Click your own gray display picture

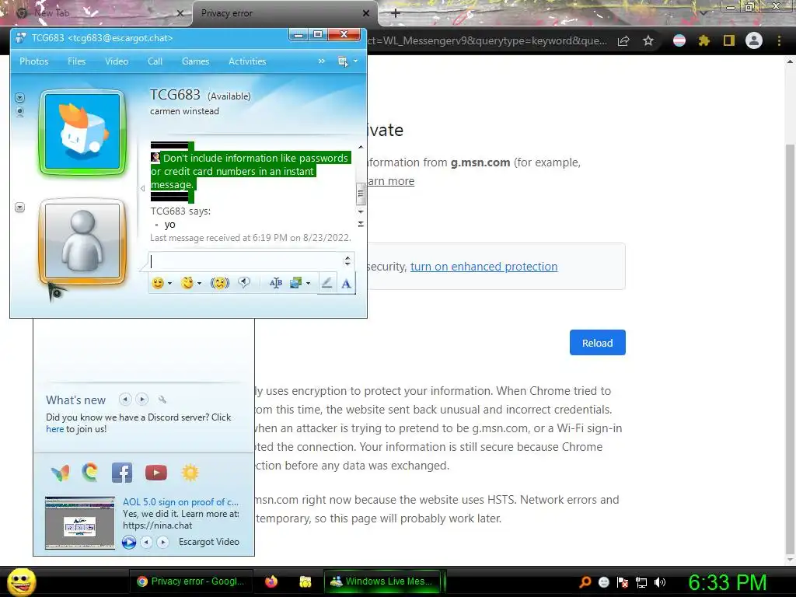pyautogui.click(x=82, y=241)
